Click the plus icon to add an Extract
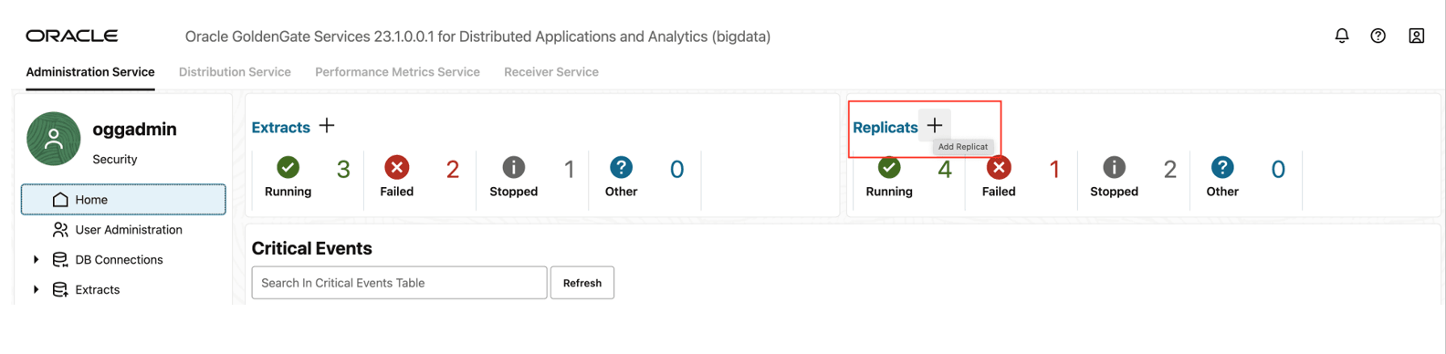Viewport: 1446px width, 354px height. pos(327,125)
